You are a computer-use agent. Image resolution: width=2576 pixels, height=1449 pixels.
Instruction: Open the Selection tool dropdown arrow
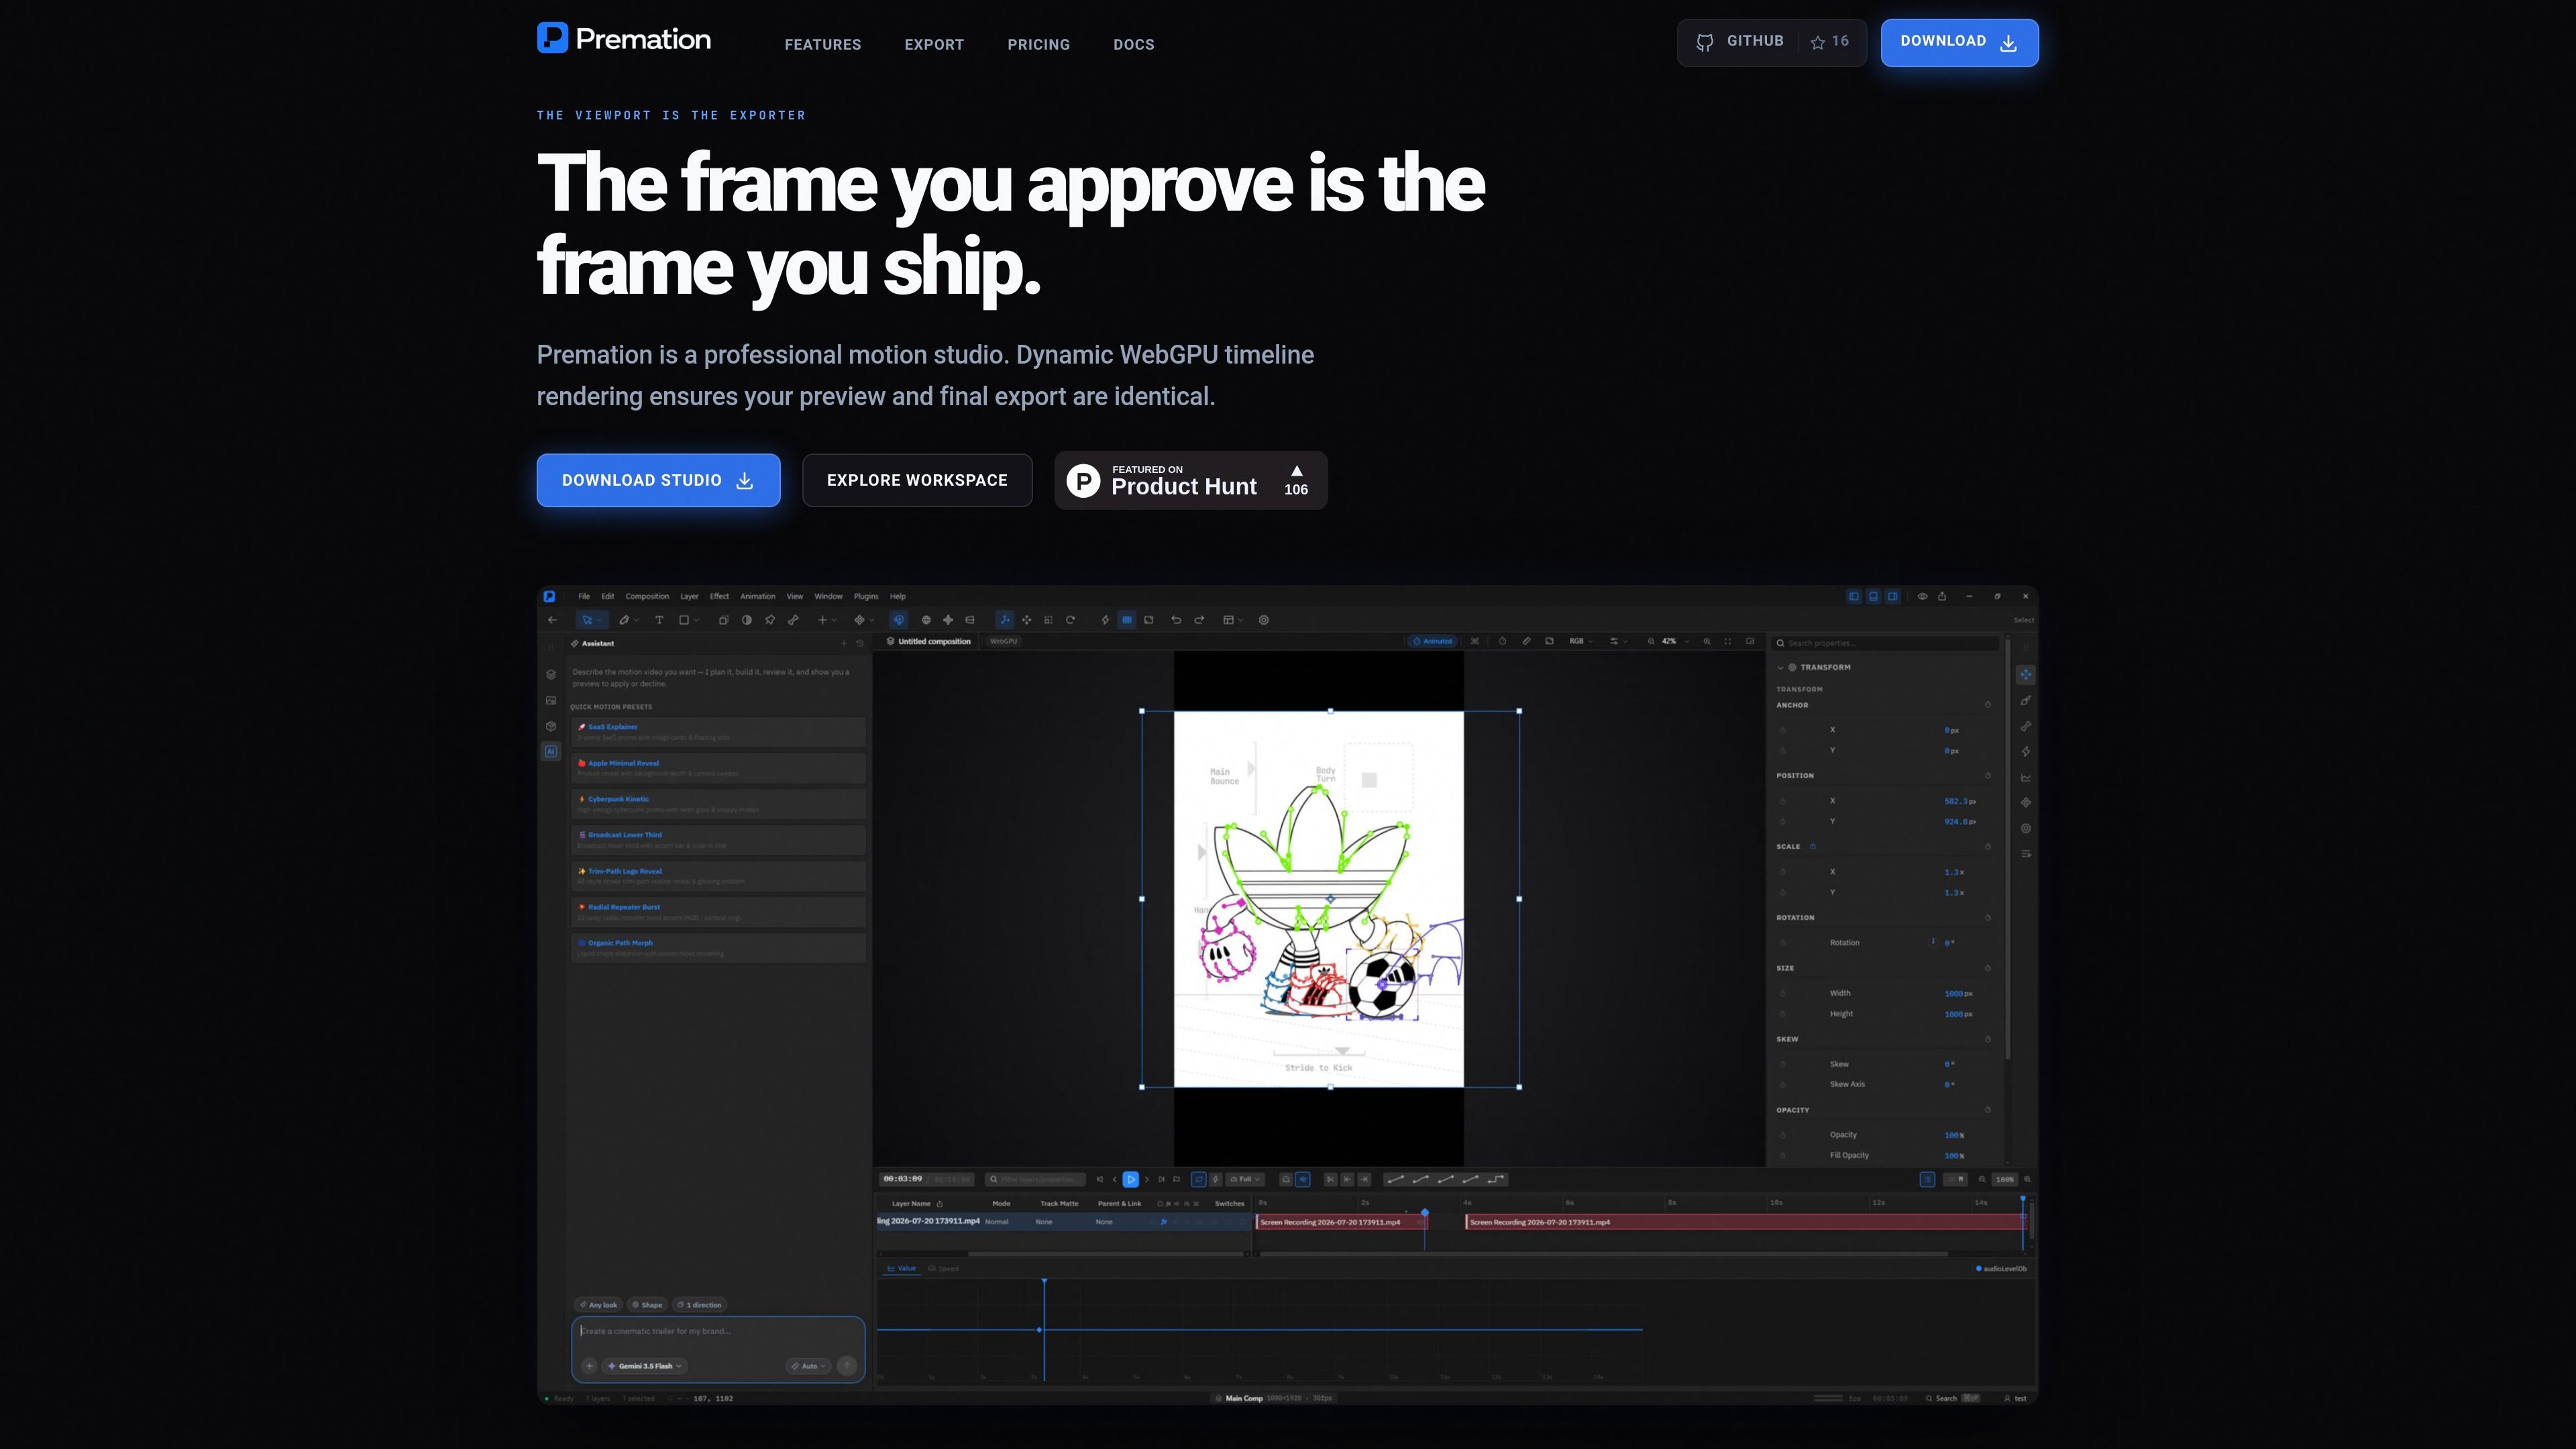600,621
